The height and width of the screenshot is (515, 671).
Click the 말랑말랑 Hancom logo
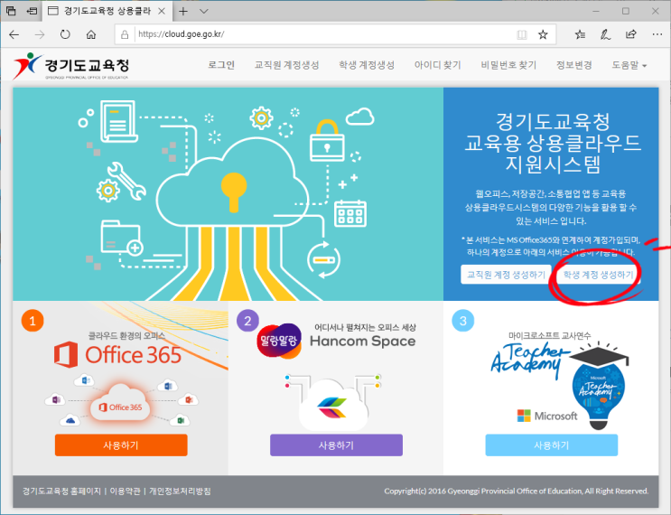(x=278, y=341)
